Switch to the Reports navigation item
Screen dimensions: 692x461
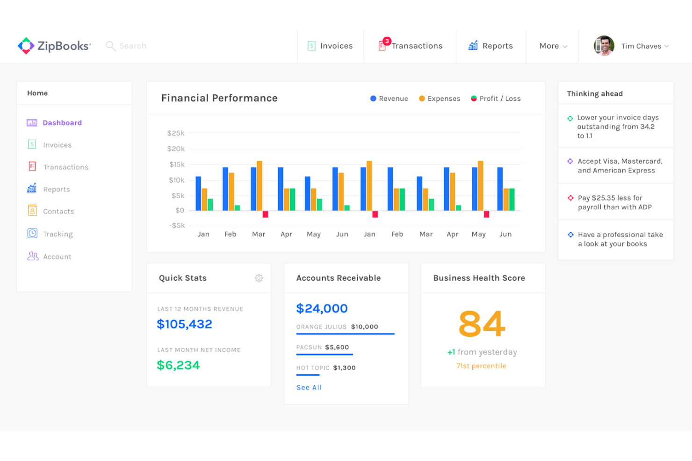pos(491,46)
